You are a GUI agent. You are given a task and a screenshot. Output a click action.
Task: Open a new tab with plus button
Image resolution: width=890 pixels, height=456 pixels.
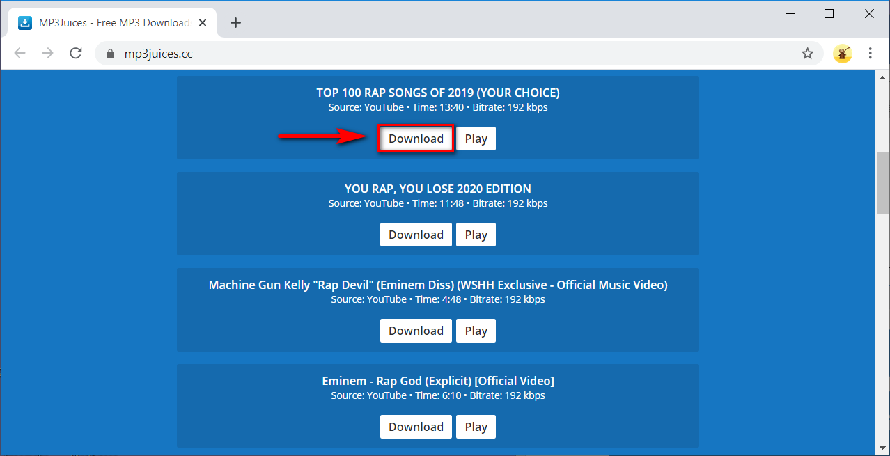pyautogui.click(x=235, y=23)
